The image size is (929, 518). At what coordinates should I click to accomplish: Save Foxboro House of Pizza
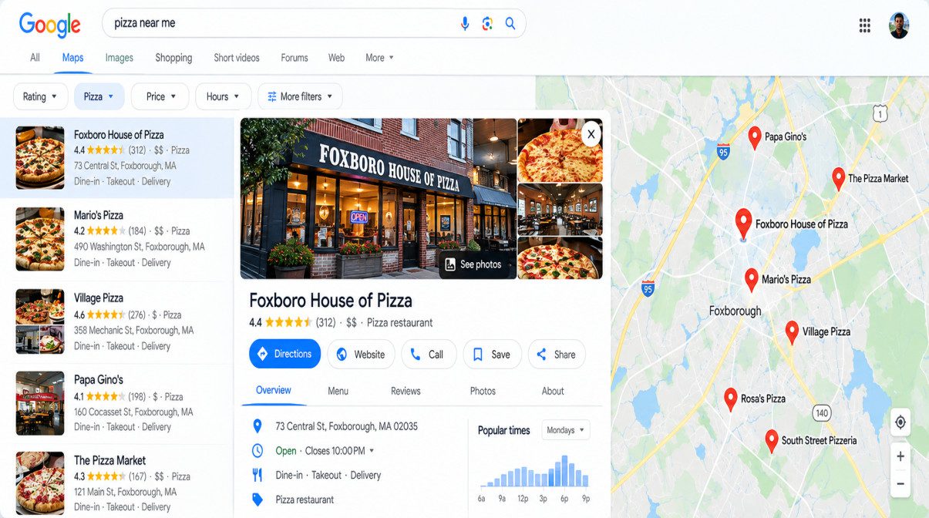pyautogui.click(x=492, y=355)
